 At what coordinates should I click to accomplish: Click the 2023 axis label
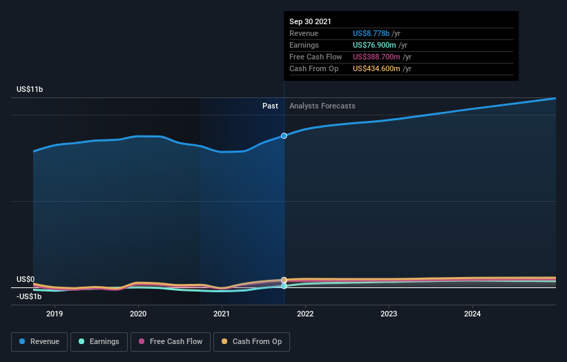point(389,314)
